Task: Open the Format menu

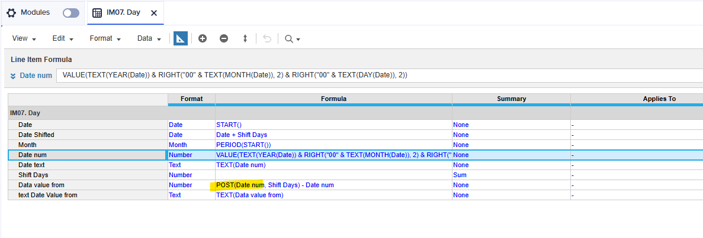Action: (105, 38)
